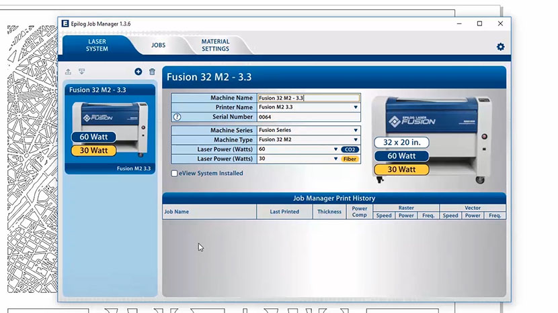This screenshot has height=313, width=558.
Task: Open the 60 watt Laser Power dropdown
Action: (335, 149)
